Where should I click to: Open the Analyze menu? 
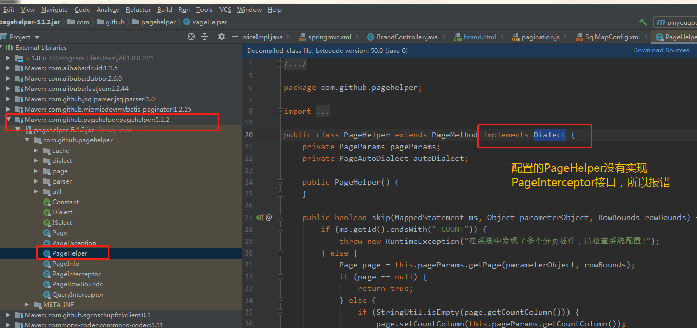108,10
